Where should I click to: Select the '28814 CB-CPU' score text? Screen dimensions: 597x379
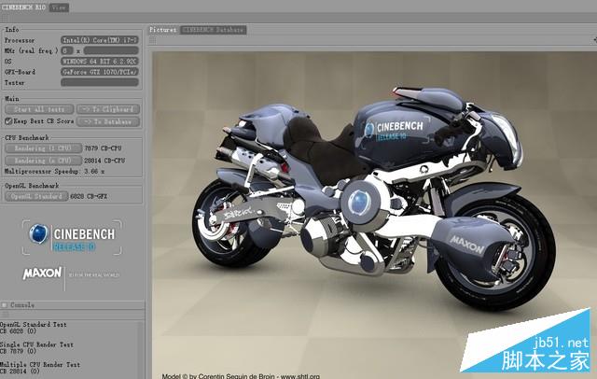[x=104, y=161]
